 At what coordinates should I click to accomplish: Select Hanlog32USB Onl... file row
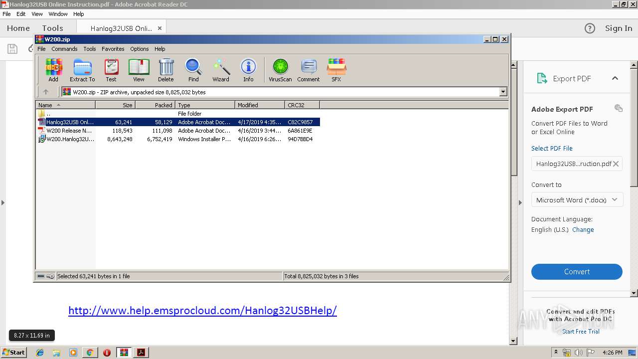[x=178, y=122]
